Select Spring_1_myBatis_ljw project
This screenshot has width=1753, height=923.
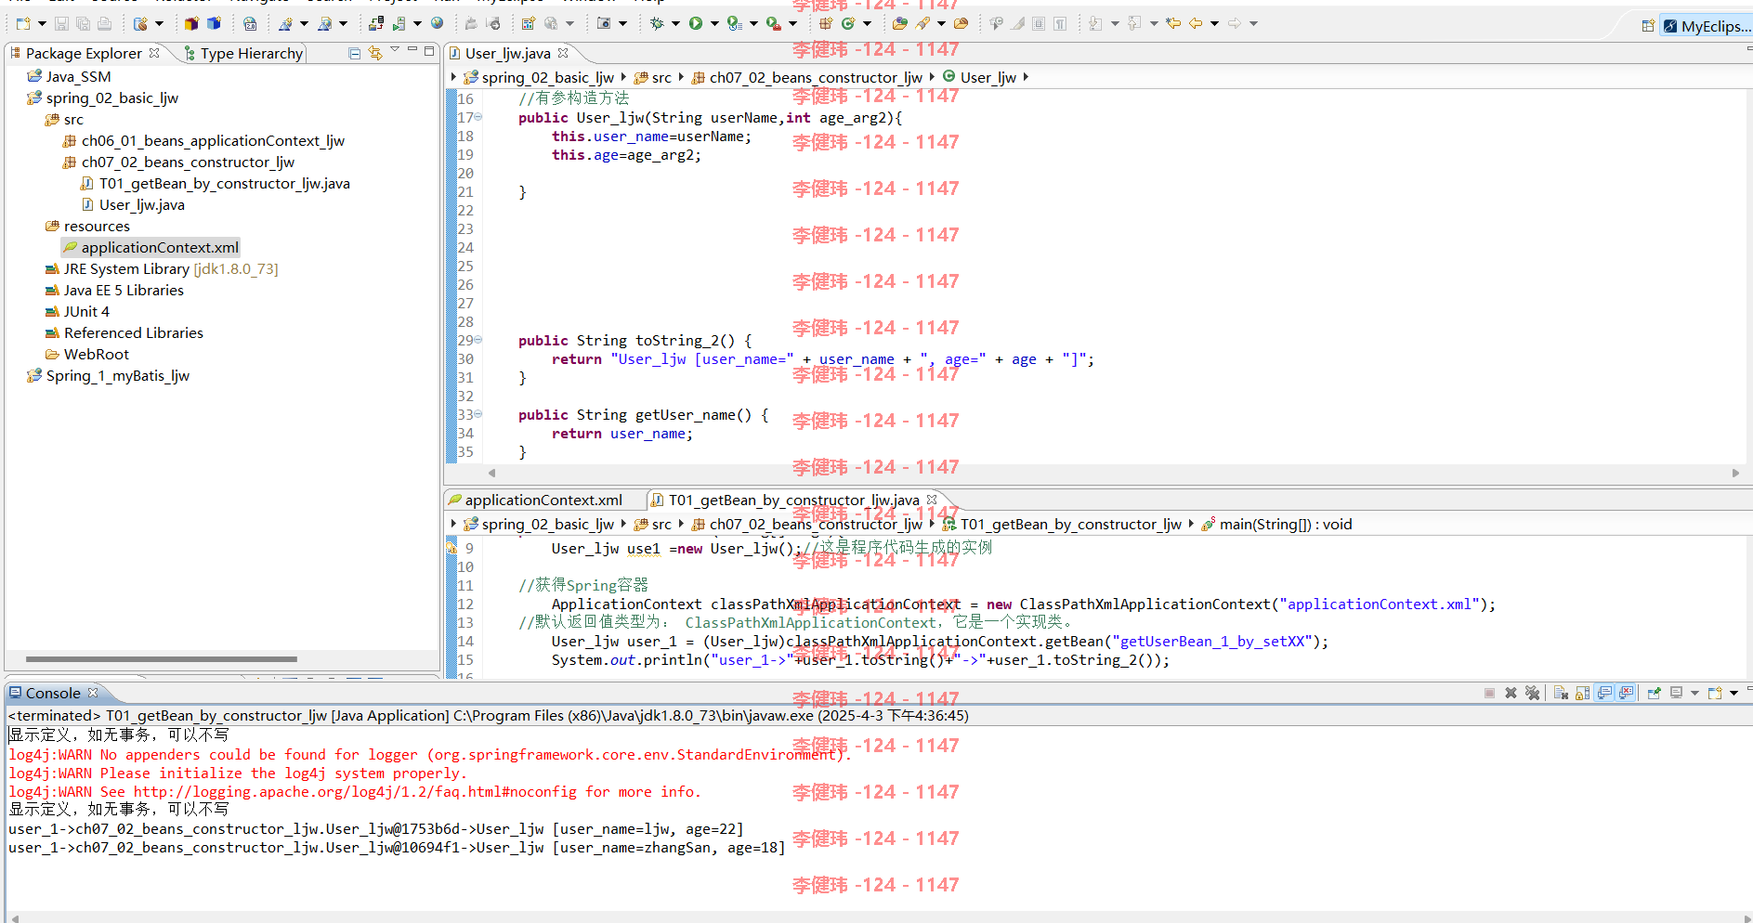click(x=109, y=375)
